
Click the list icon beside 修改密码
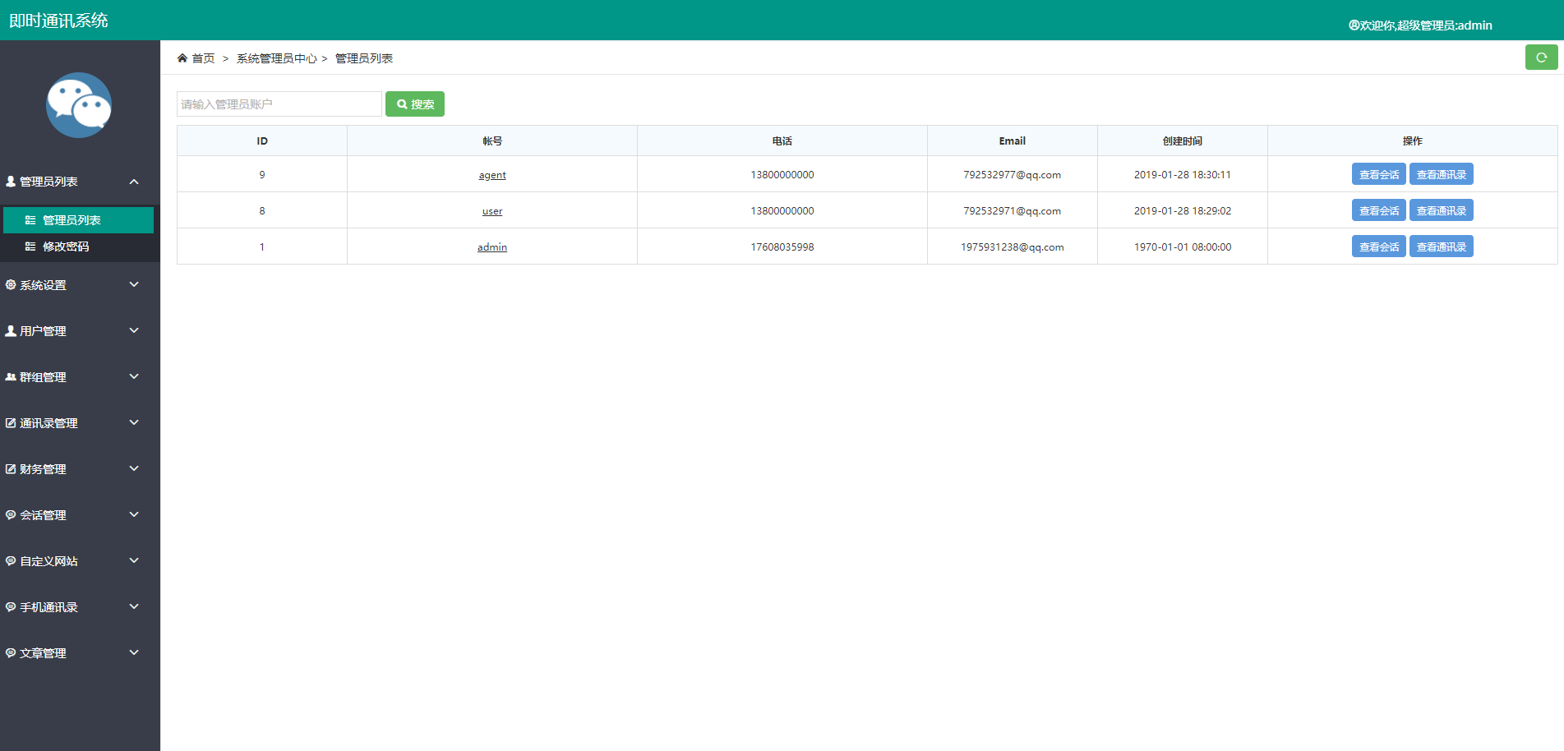click(x=30, y=246)
